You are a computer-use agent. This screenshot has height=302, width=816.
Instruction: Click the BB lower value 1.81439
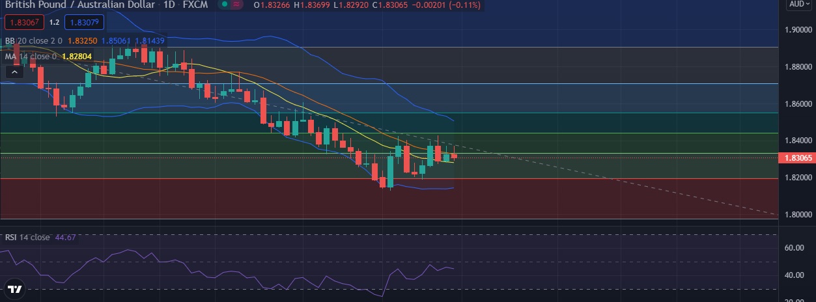150,40
